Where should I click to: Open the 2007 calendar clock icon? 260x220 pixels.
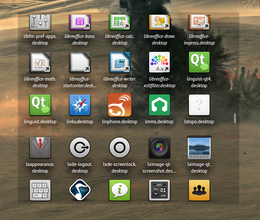[x=159, y=190]
